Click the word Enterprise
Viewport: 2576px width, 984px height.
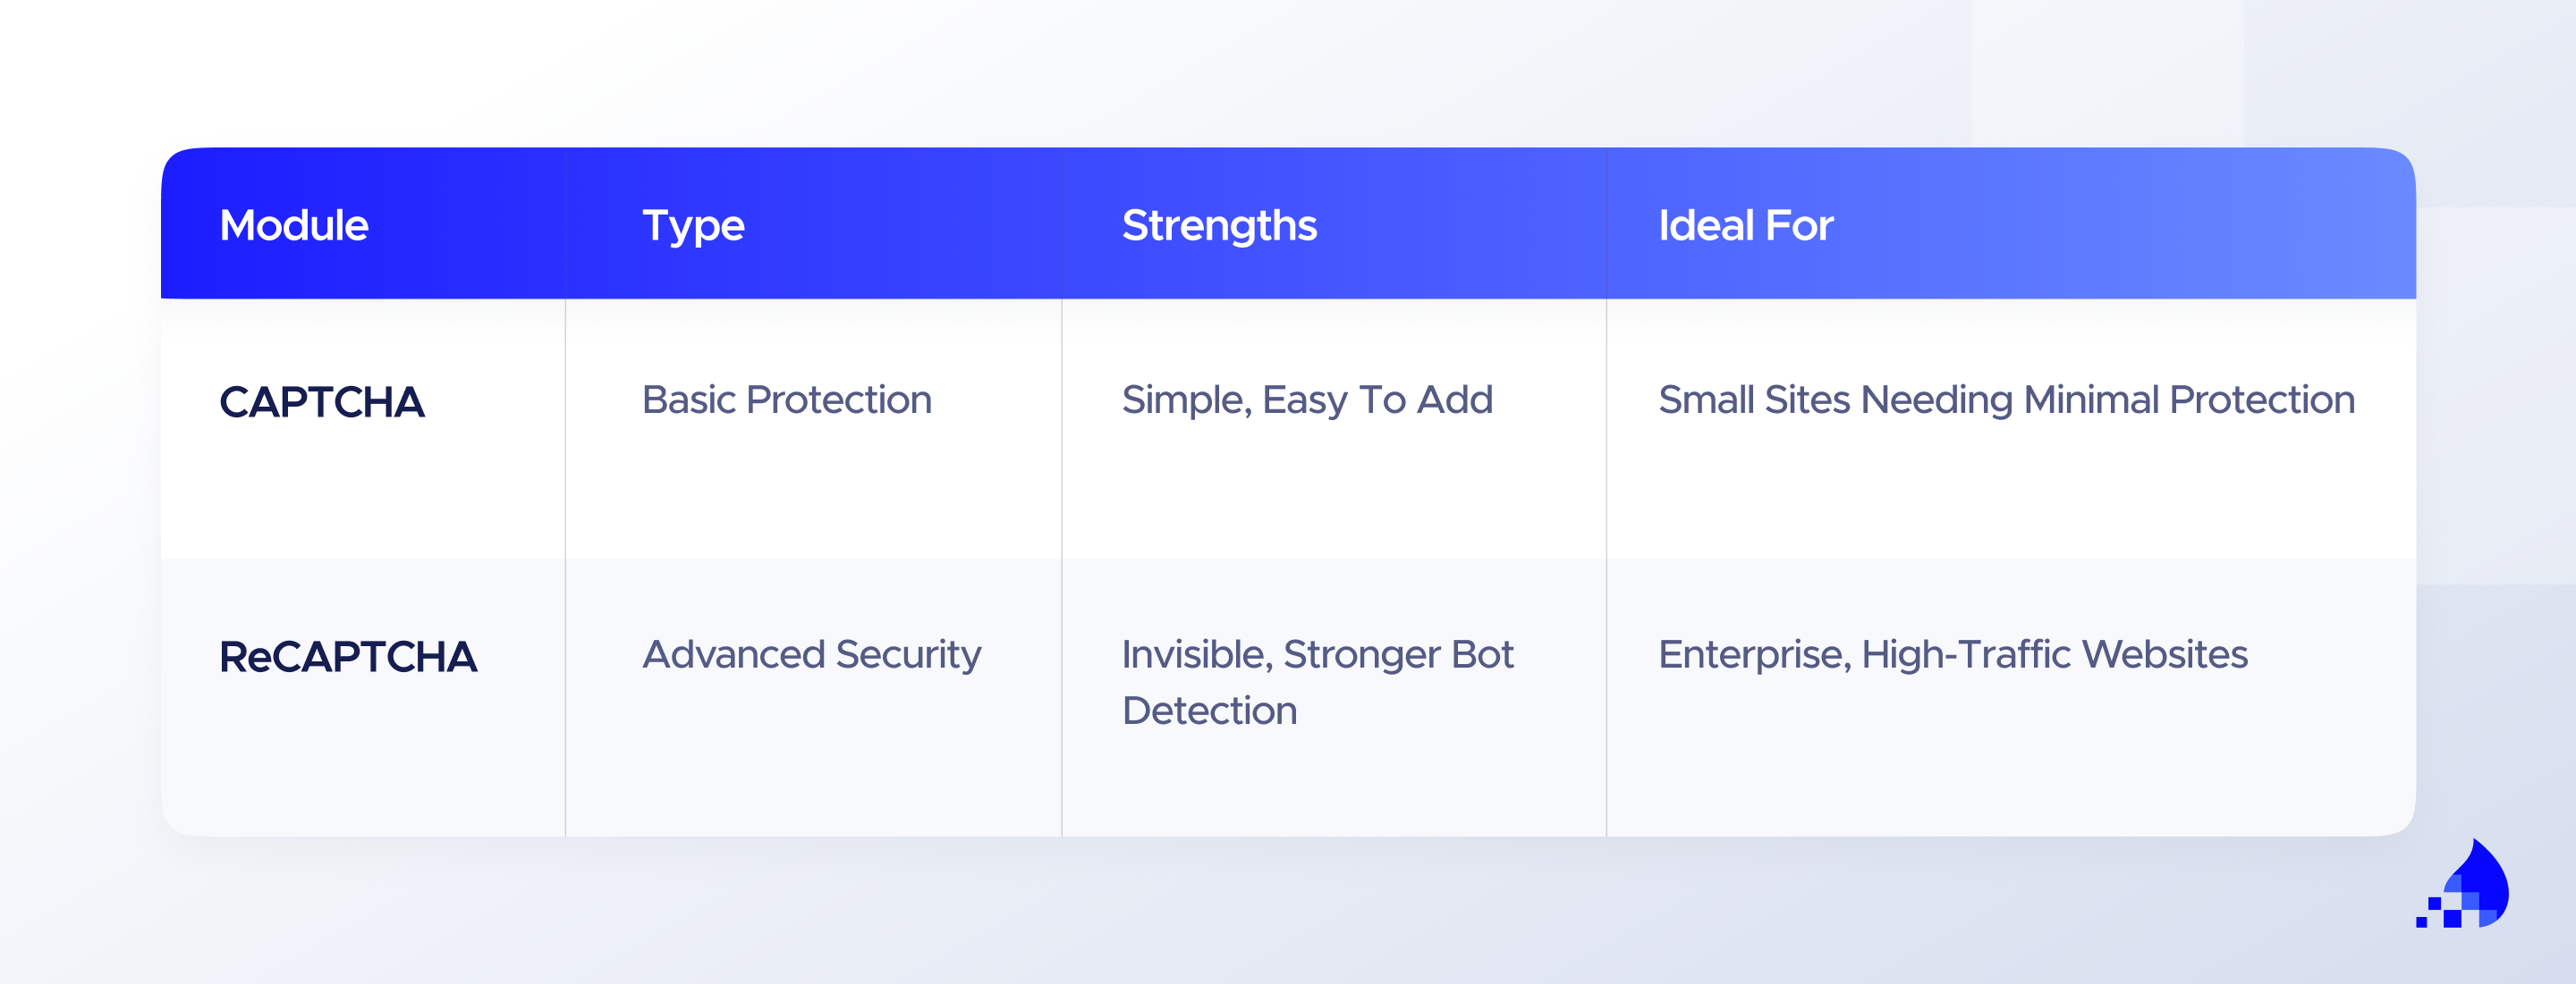(1754, 655)
